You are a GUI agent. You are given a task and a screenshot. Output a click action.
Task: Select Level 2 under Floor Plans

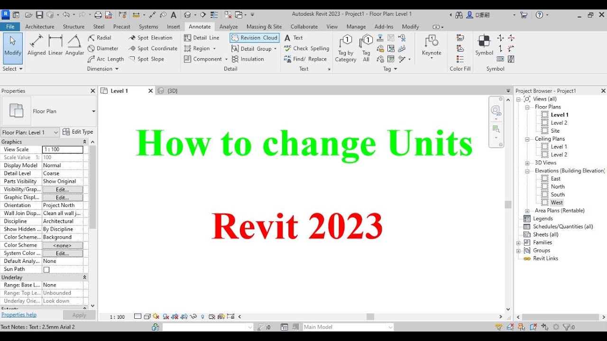click(559, 123)
